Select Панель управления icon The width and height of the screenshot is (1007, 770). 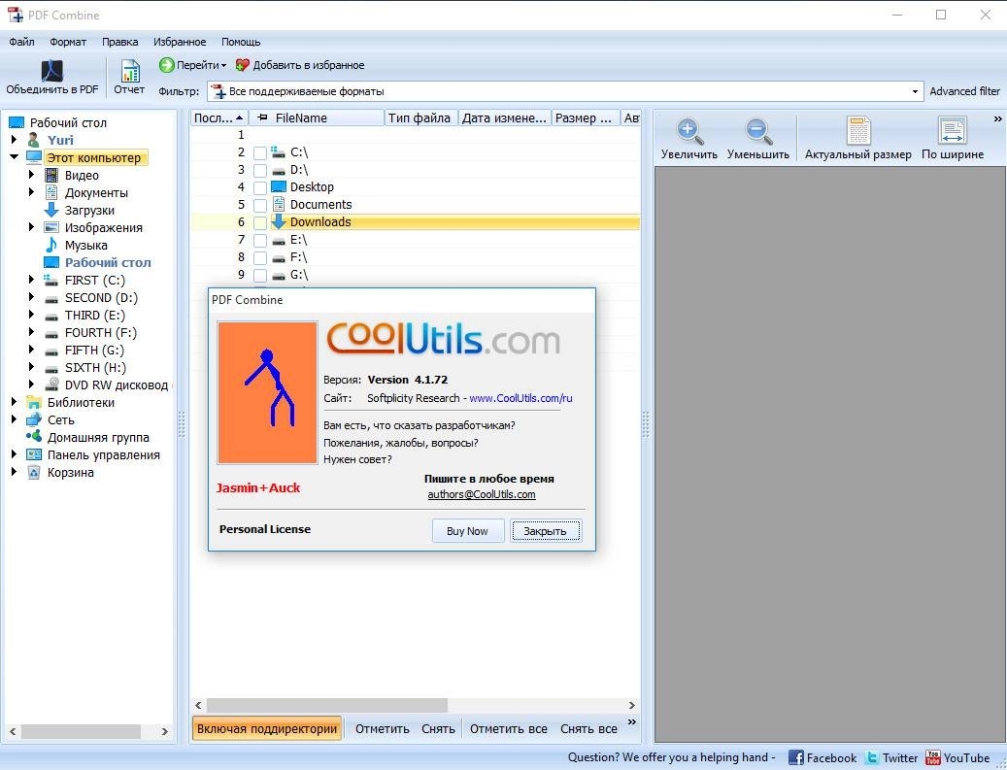pyautogui.click(x=33, y=454)
